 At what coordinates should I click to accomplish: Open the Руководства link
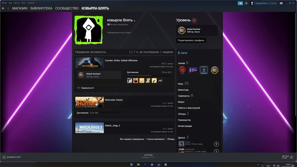[x=184, y=120]
